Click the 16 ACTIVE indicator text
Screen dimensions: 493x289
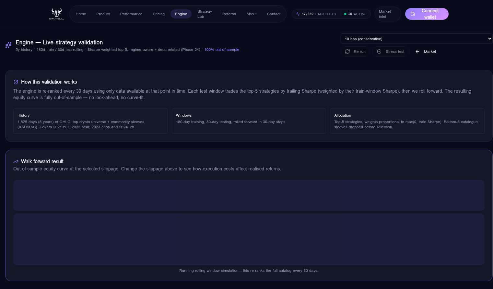click(x=357, y=14)
